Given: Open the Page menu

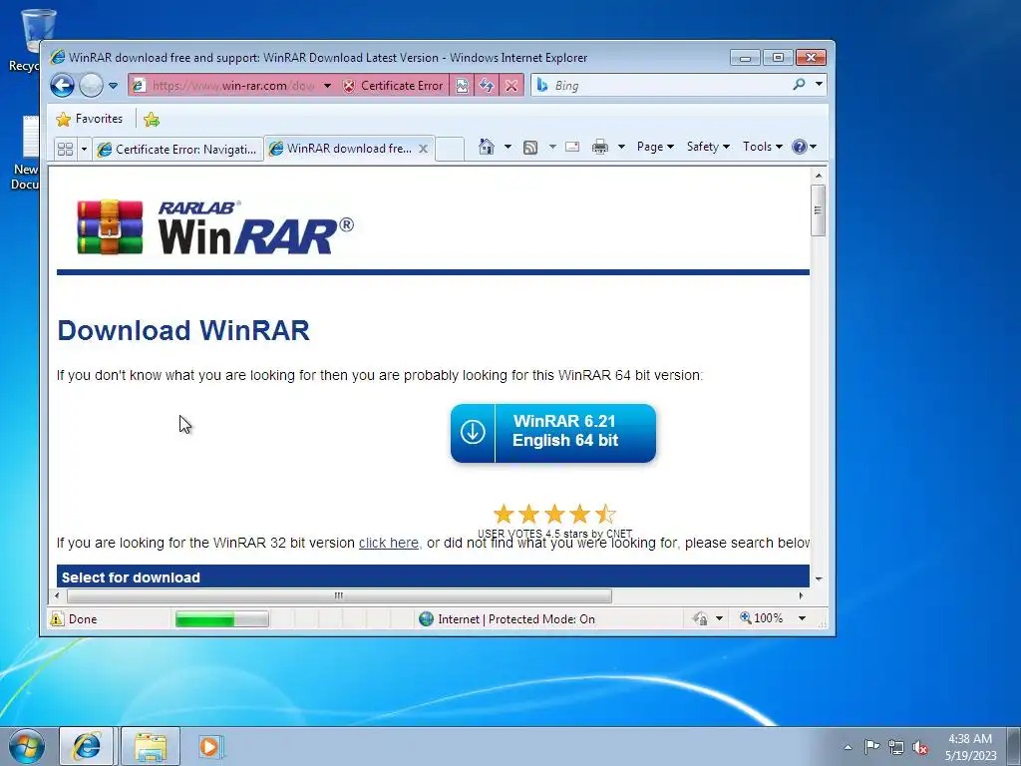Looking at the screenshot, I should [655, 147].
